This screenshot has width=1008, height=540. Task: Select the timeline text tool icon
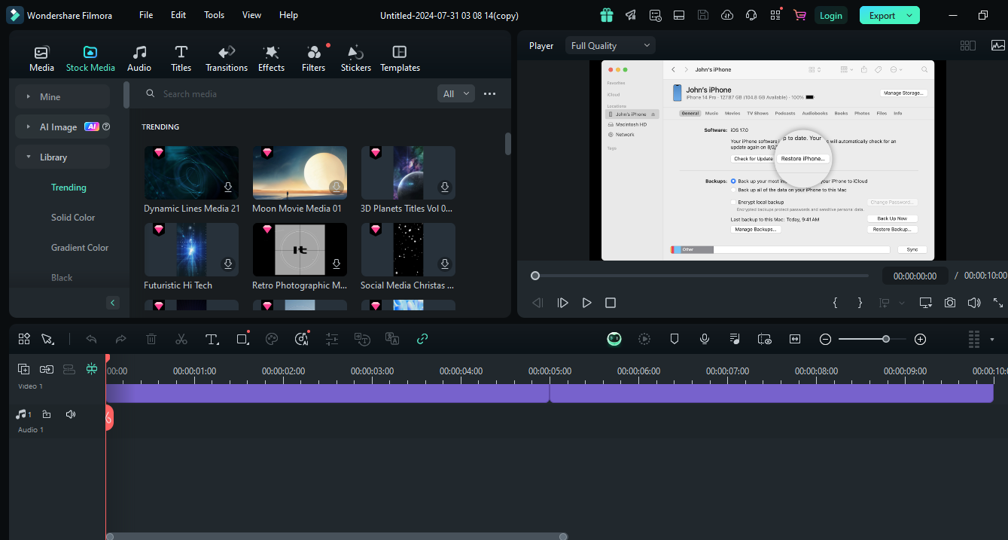(212, 339)
